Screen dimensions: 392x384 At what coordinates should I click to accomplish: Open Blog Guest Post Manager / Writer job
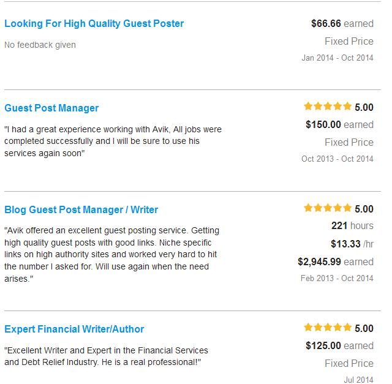pos(81,210)
